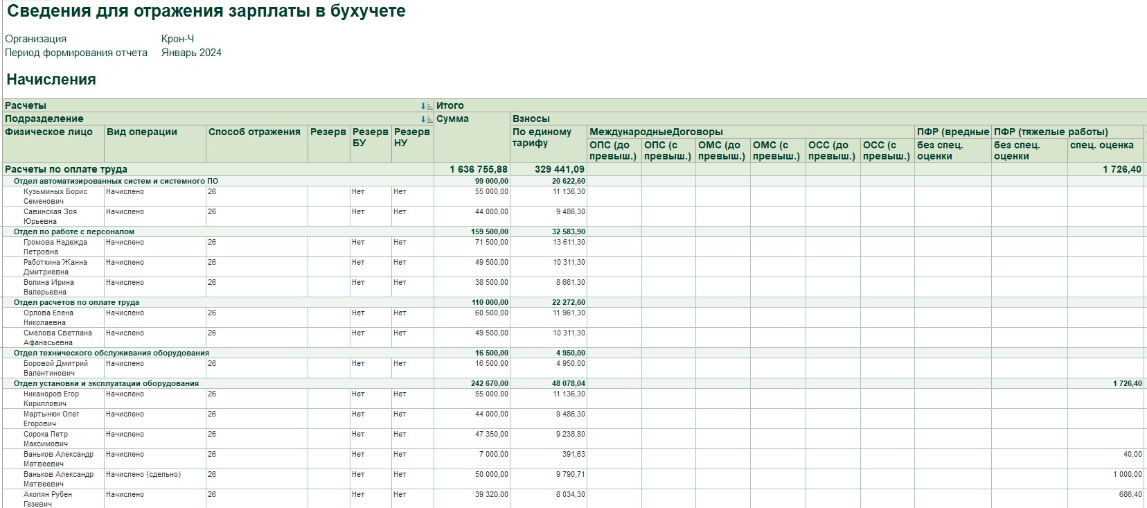Select the Отдел по работе с персоналом group row
The height and width of the screenshot is (508, 1147).
74,231
